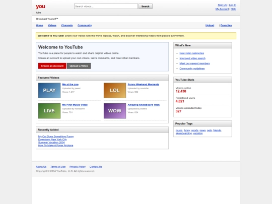Viewport: 272px width, 204px height.
Task: Open 'Improved video search' in What's New
Action: pyautogui.click(x=192, y=58)
